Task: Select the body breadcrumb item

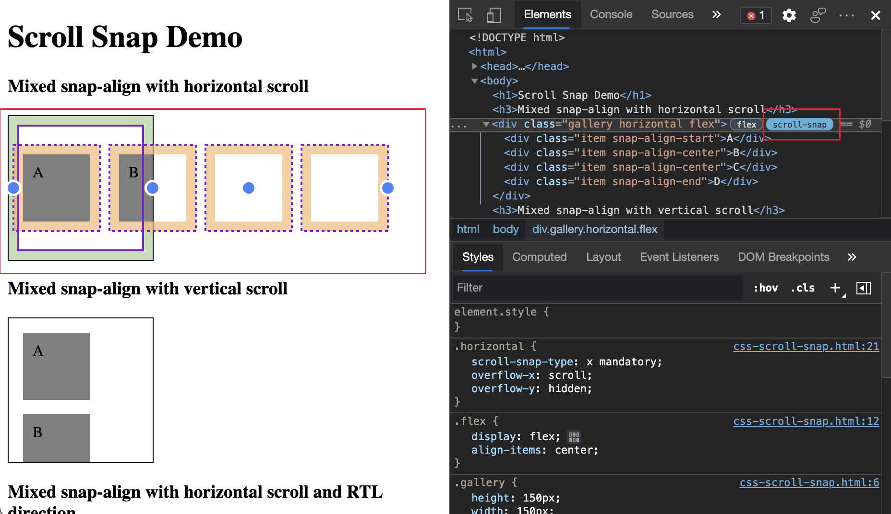Action: pos(506,229)
